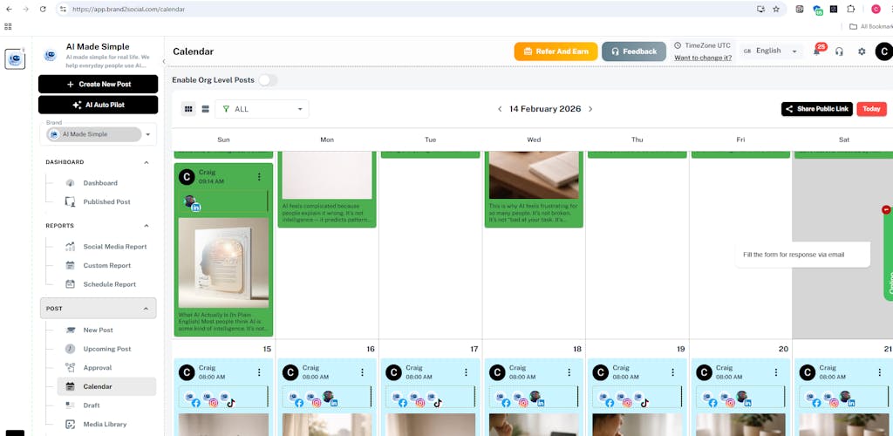The width and height of the screenshot is (893, 436).
Task: Switch to list calendar view icon
Action: pos(205,109)
